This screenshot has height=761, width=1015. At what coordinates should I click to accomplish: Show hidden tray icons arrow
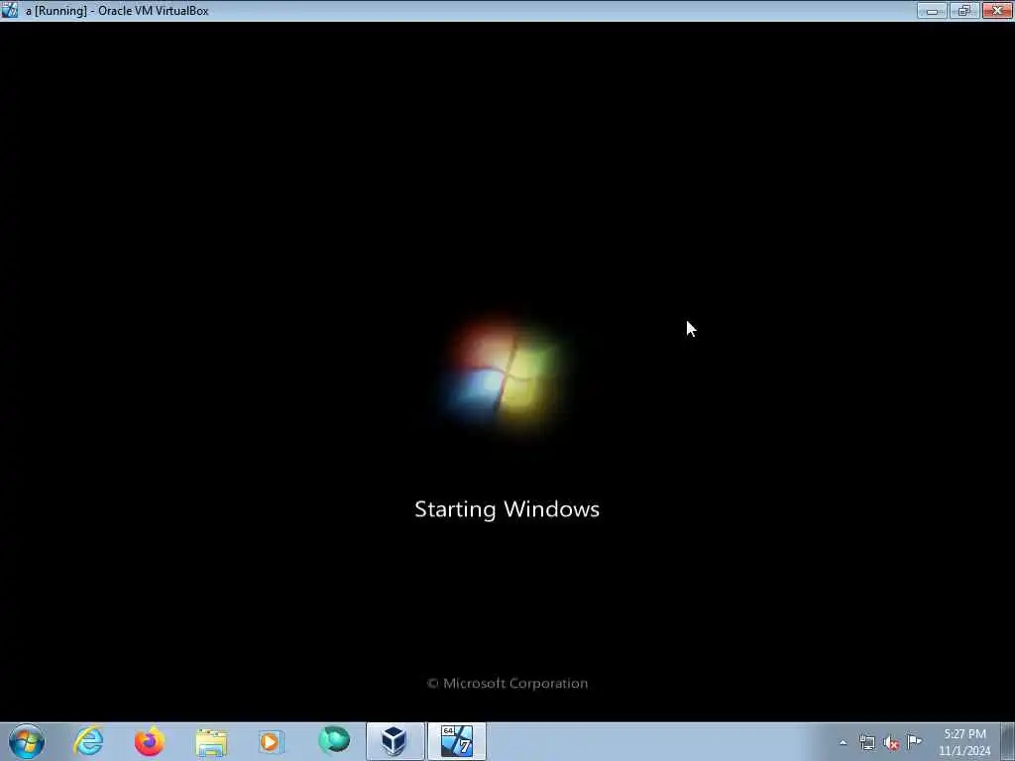tap(843, 743)
